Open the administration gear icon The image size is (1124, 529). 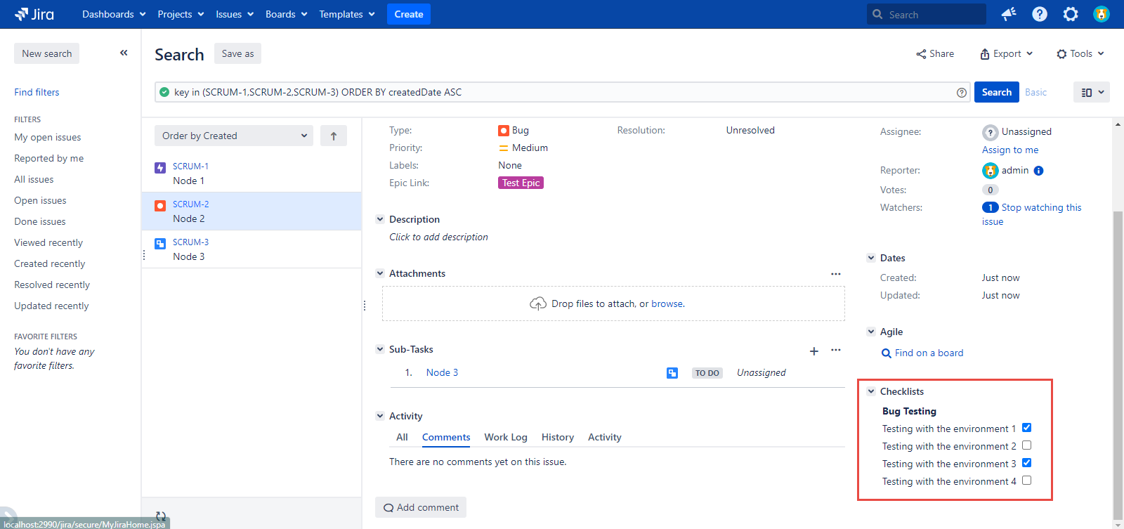tap(1070, 14)
